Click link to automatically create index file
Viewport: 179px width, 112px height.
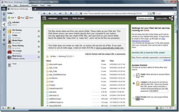(110, 48)
